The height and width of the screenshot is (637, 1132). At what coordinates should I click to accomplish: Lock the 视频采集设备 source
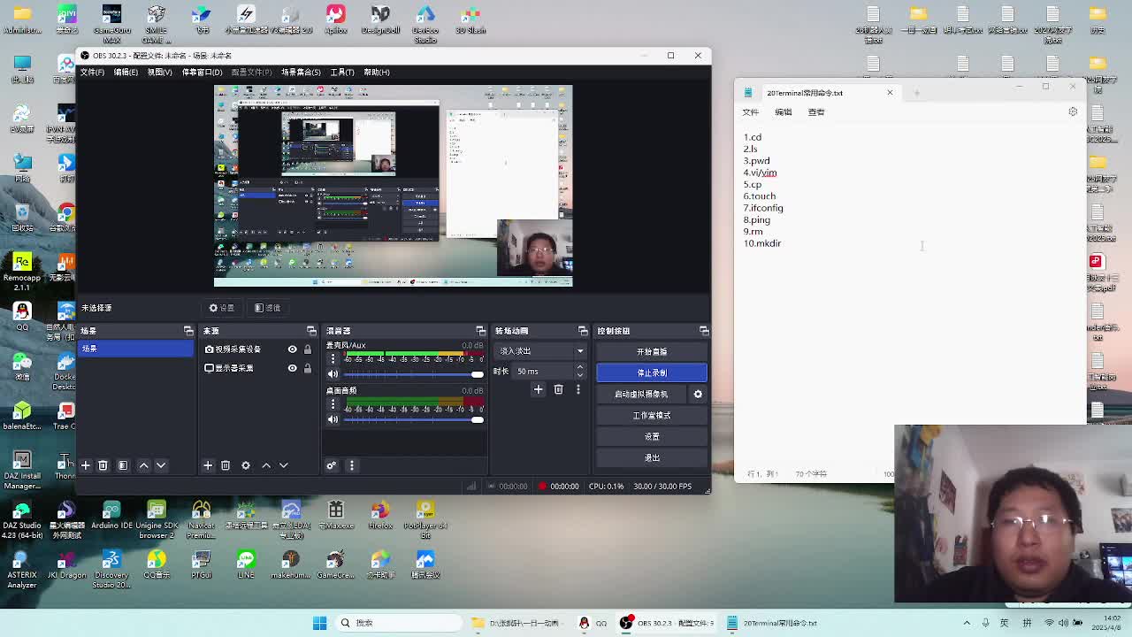pos(308,349)
